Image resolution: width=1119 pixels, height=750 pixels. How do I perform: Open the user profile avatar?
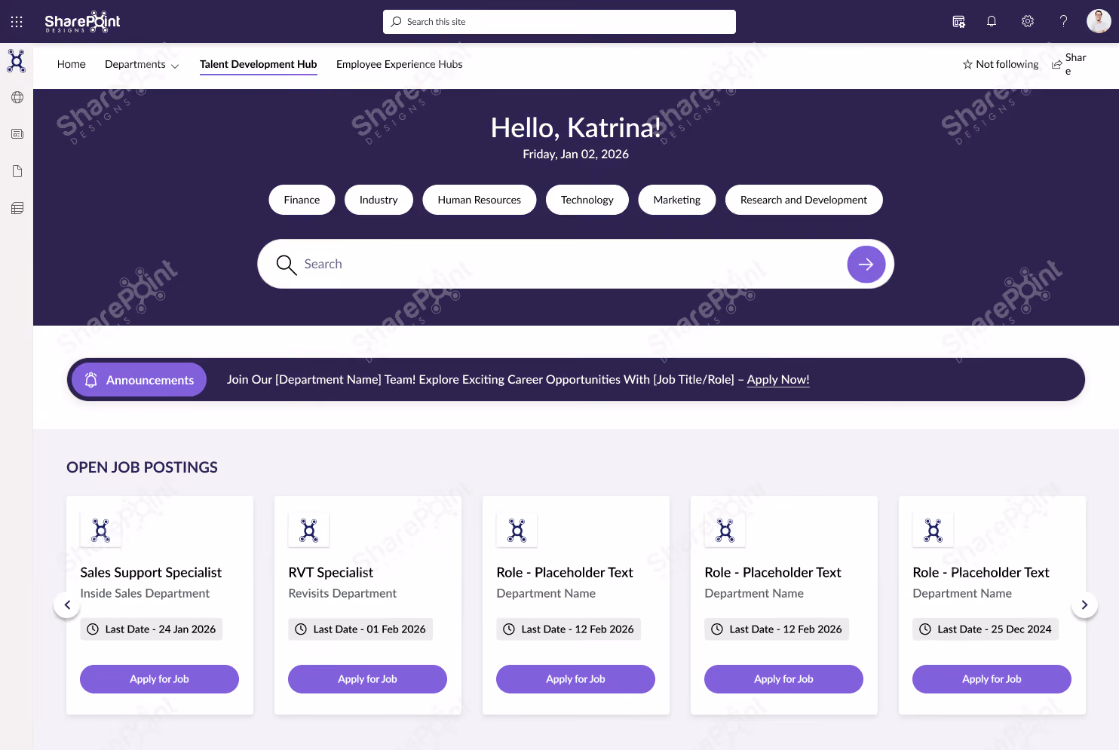click(1099, 21)
